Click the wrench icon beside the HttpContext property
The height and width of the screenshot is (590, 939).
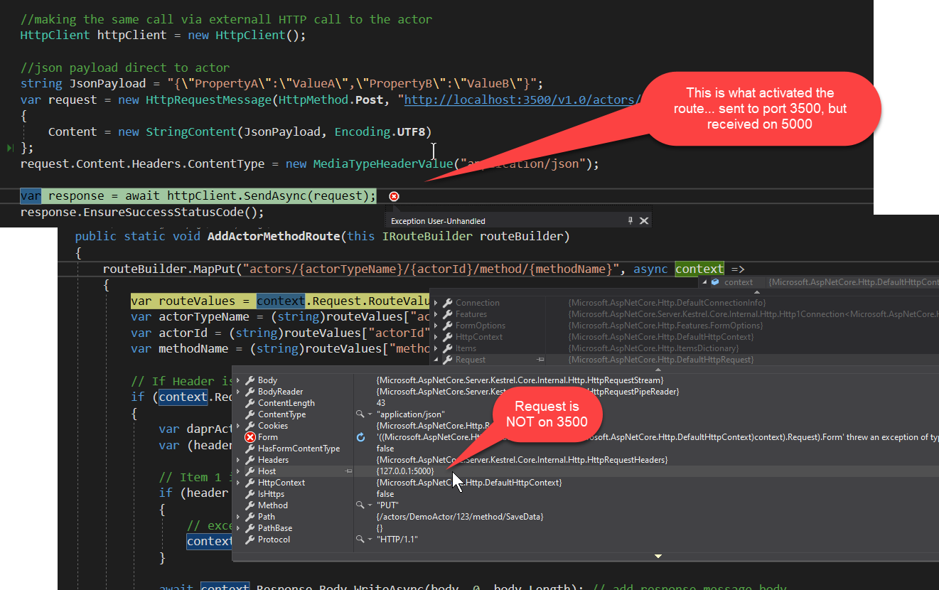point(250,483)
